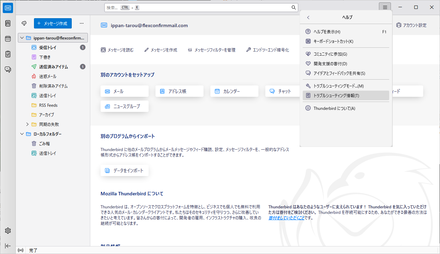
Task: Open Thunderbird settings via the gear icon
Action: click(8, 230)
